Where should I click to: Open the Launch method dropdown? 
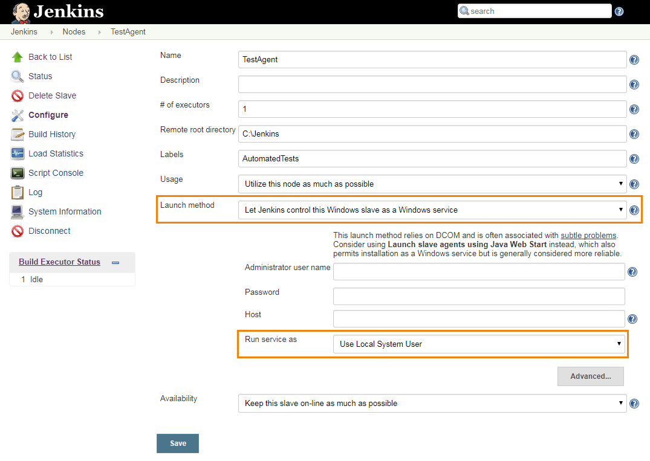432,210
